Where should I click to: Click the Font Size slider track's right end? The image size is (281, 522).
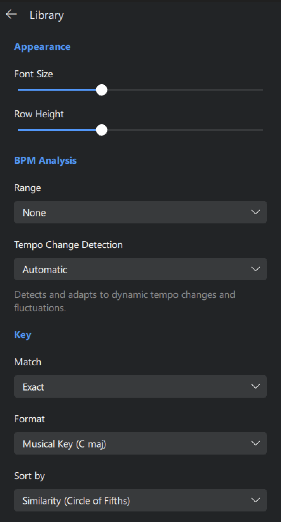point(261,90)
